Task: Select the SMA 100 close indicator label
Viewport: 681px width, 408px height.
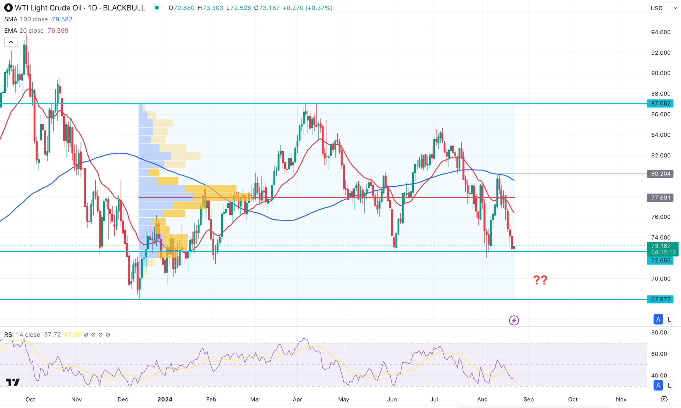Action: [26, 19]
